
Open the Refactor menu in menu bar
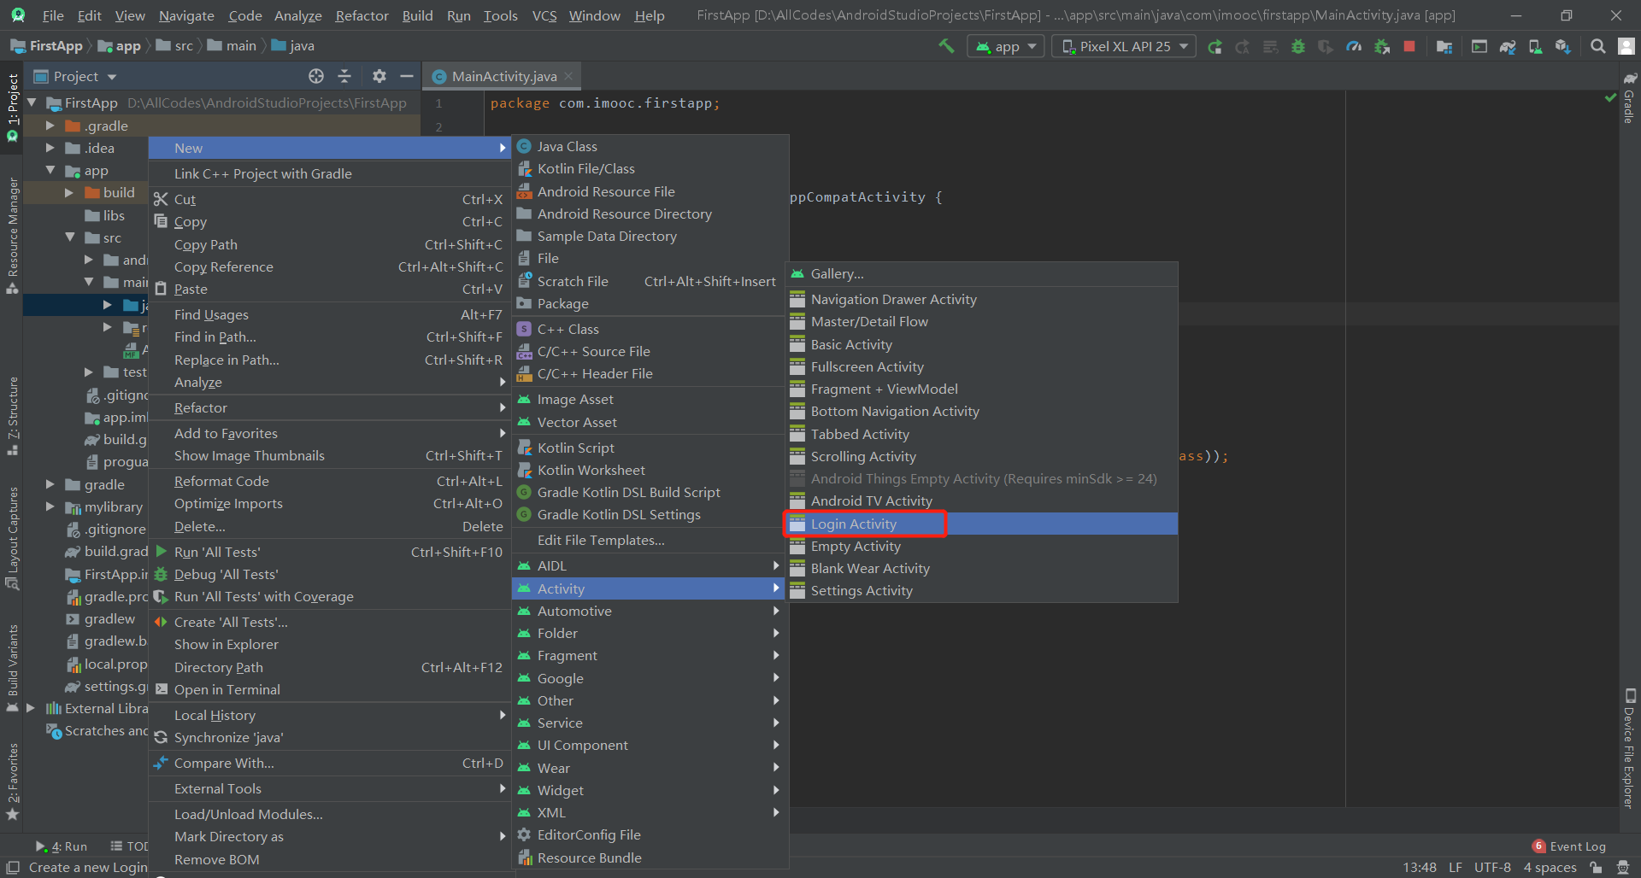(x=362, y=15)
